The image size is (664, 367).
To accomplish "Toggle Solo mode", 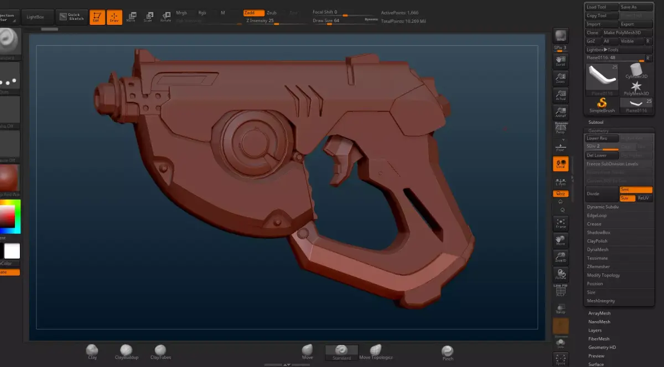I will coord(561,344).
